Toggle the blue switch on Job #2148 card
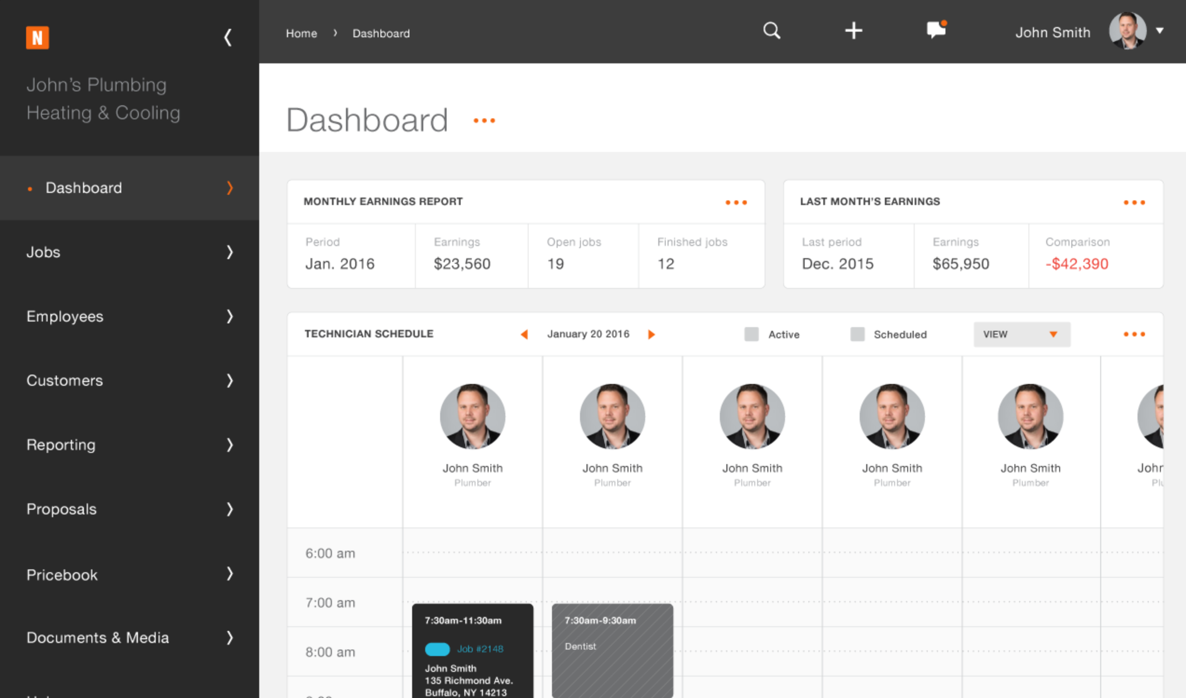The image size is (1186, 698). pyautogui.click(x=437, y=649)
